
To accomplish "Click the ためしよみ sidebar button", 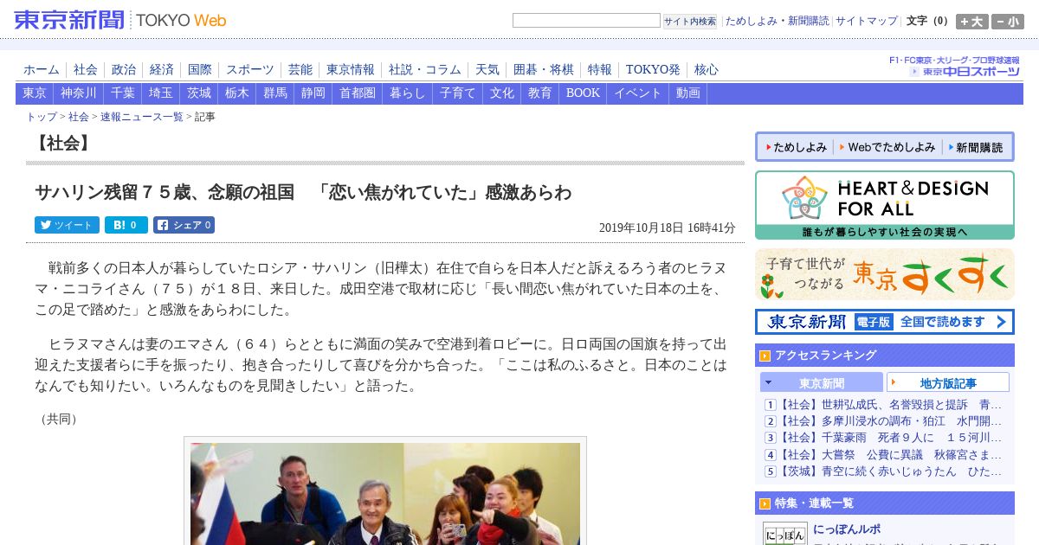I will click(795, 147).
